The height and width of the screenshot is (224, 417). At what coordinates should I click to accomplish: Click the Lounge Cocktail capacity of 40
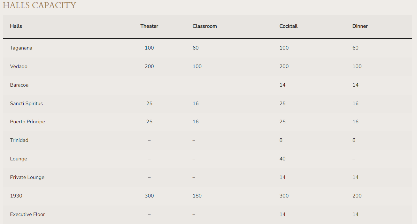[282, 159]
